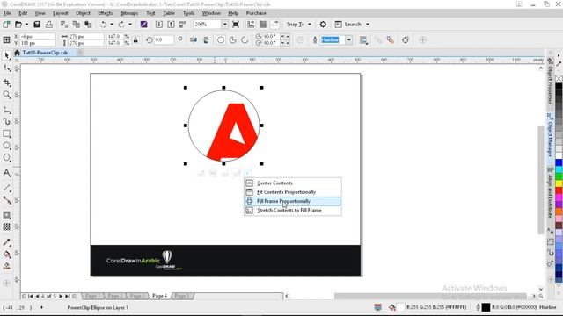Toggle the lock ratio padlock
563x316 pixels.
[x=135, y=39]
